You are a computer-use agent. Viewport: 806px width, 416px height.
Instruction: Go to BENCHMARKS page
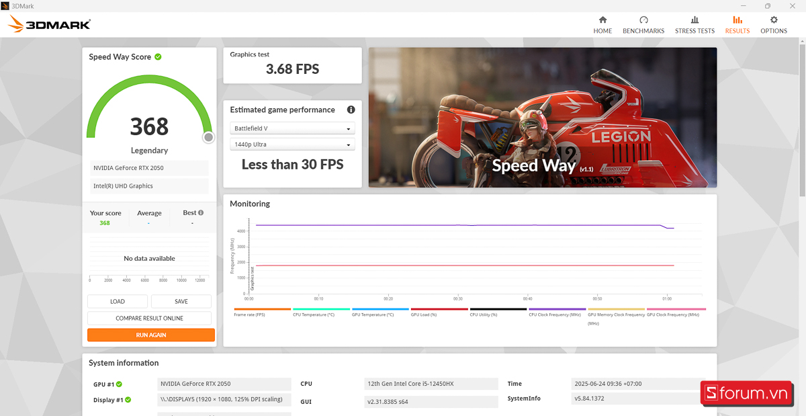pyautogui.click(x=643, y=25)
